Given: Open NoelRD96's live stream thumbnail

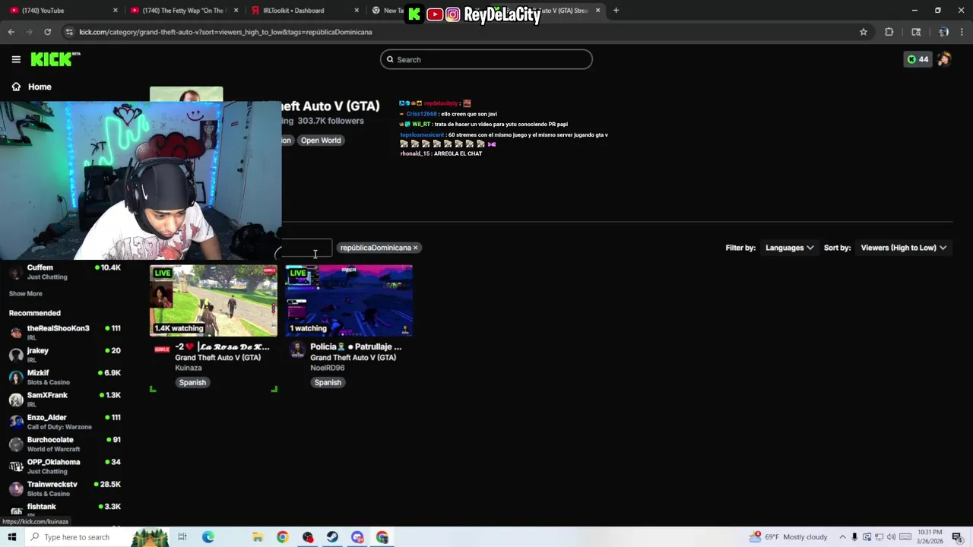Looking at the screenshot, I should click(x=349, y=301).
